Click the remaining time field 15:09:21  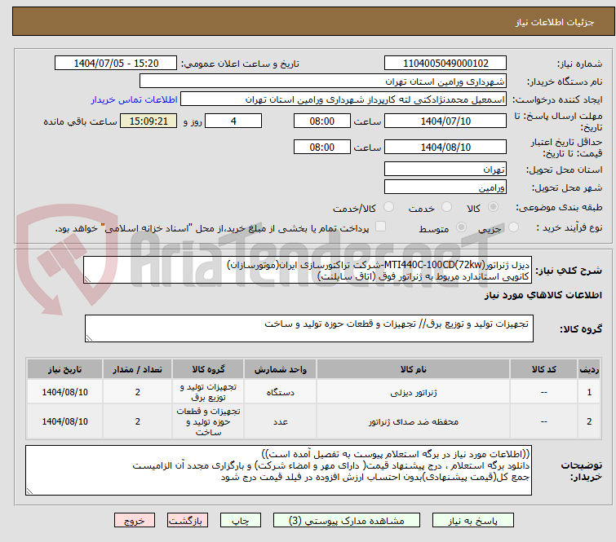tap(148, 121)
